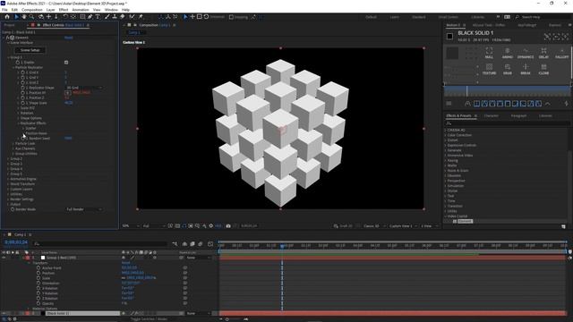This screenshot has height=322, width=573.
Task: Select the Clone Stamp tool
Action: click(x=115, y=17)
